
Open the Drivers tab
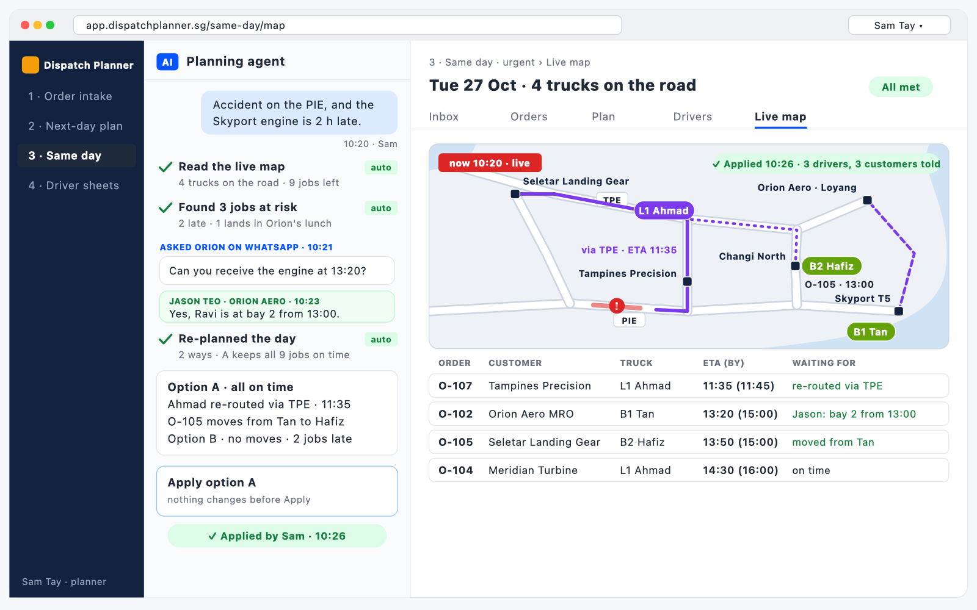click(692, 117)
